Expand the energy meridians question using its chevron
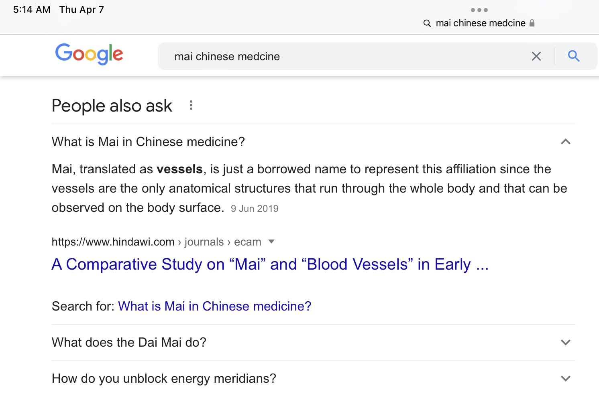The width and height of the screenshot is (599, 396). [566, 378]
